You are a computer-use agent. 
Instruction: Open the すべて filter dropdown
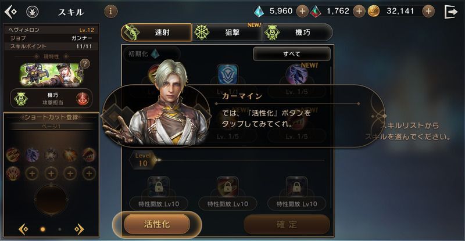click(x=292, y=54)
